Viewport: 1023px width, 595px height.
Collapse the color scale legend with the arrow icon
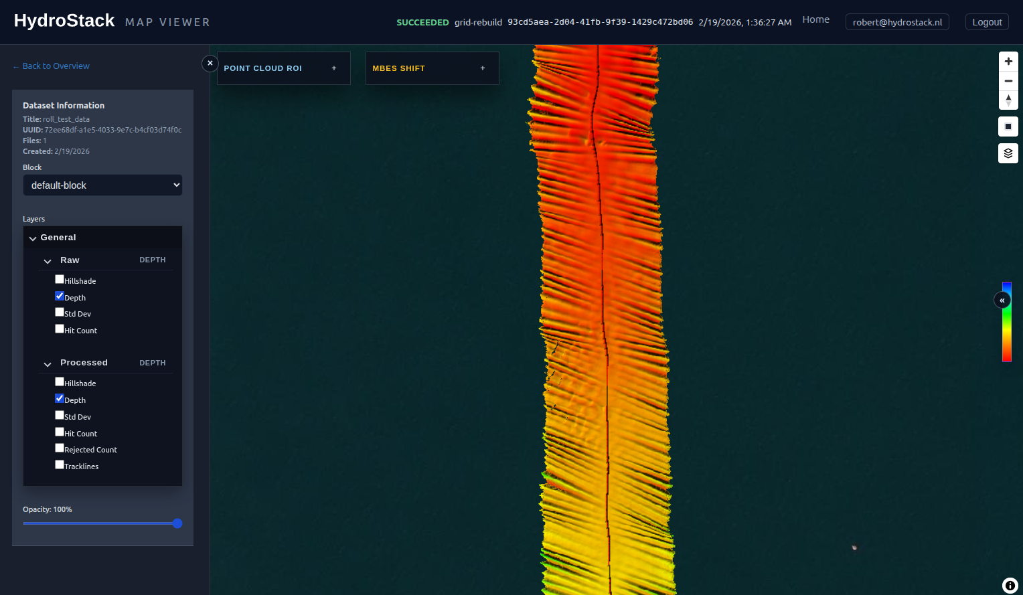(1002, 300)
